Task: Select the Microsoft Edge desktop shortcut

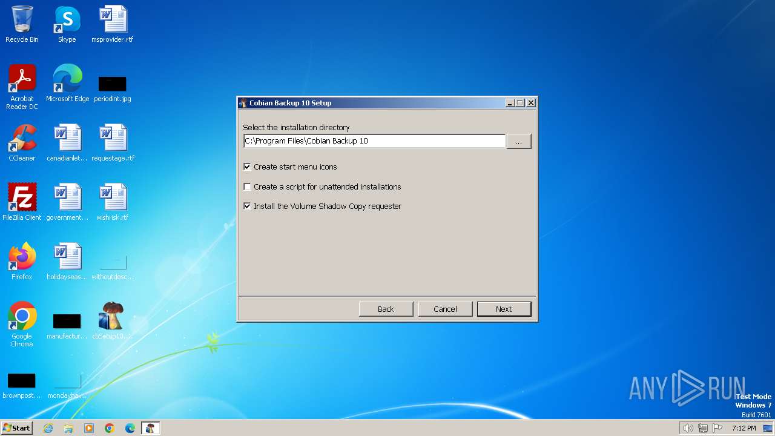Action: coord(67,84)
